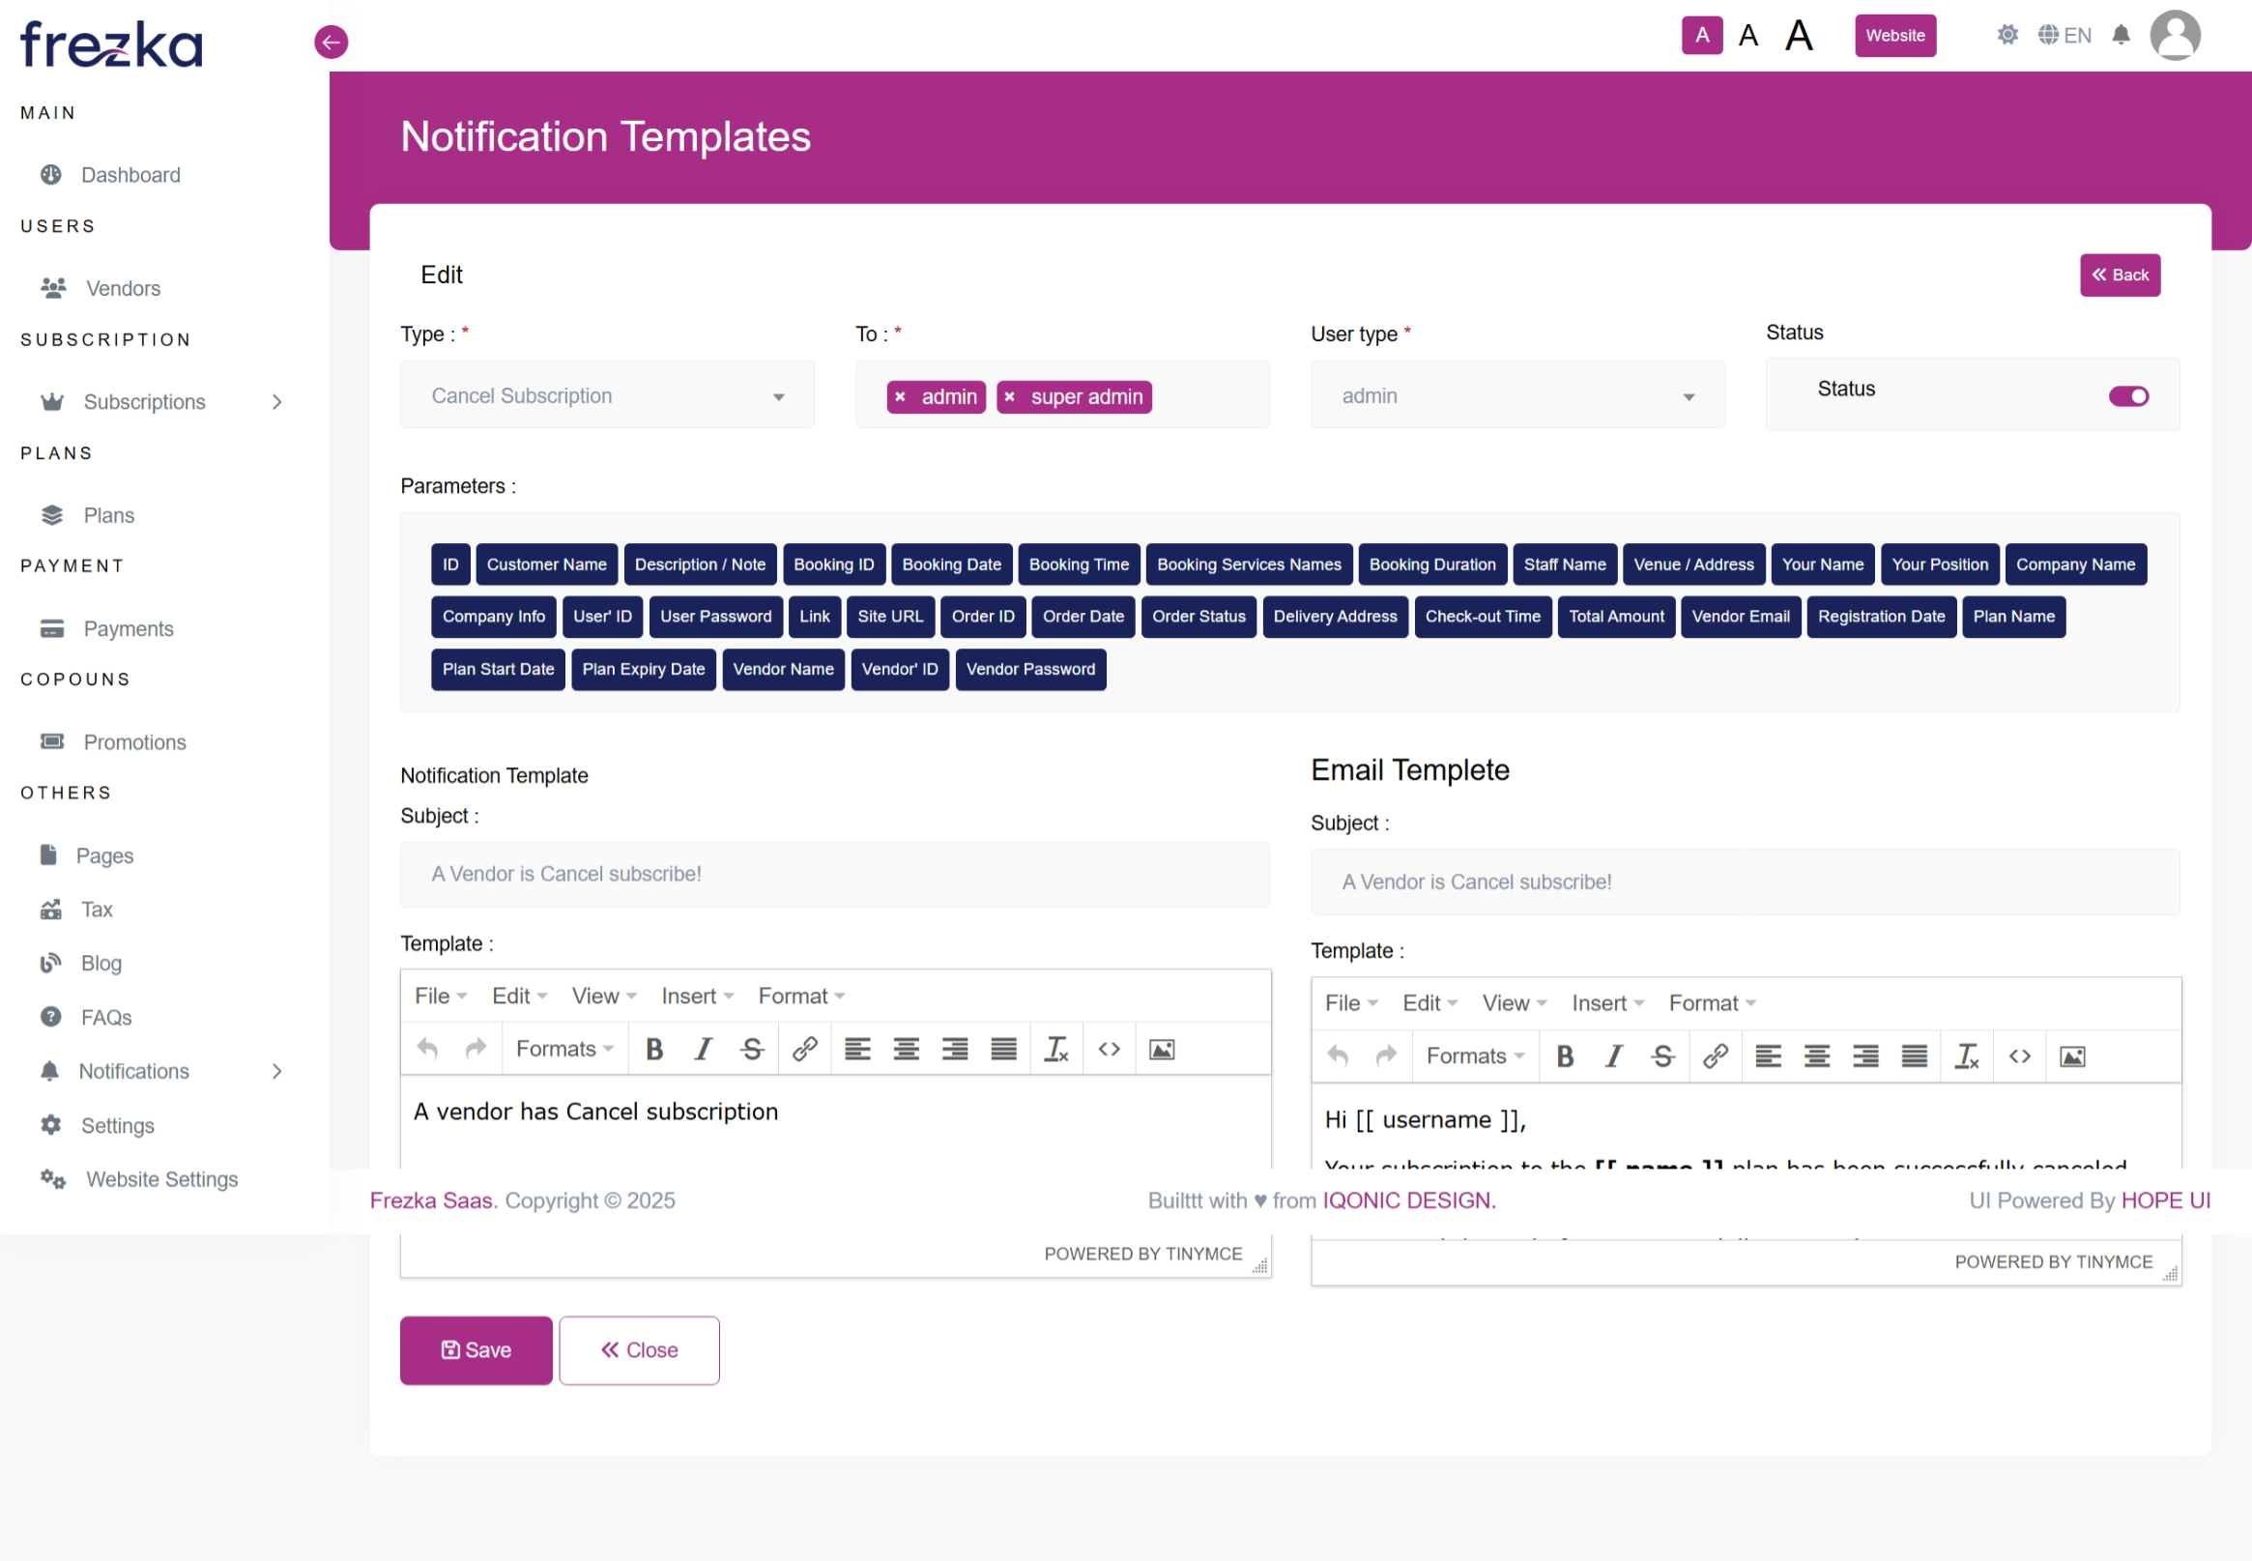2252x1561 pixels.
Task: Click the Notification Template subject field
Action: pyautogui.click(x=834, y=875)
